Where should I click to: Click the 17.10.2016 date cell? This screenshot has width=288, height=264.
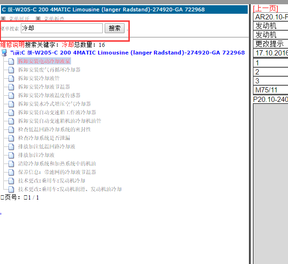[270, 53]
